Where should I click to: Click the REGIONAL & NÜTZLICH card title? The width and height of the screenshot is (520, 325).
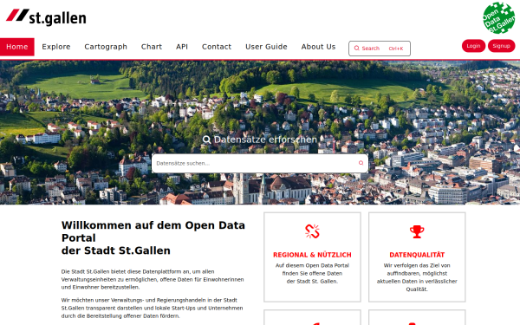tap(312, 255)
